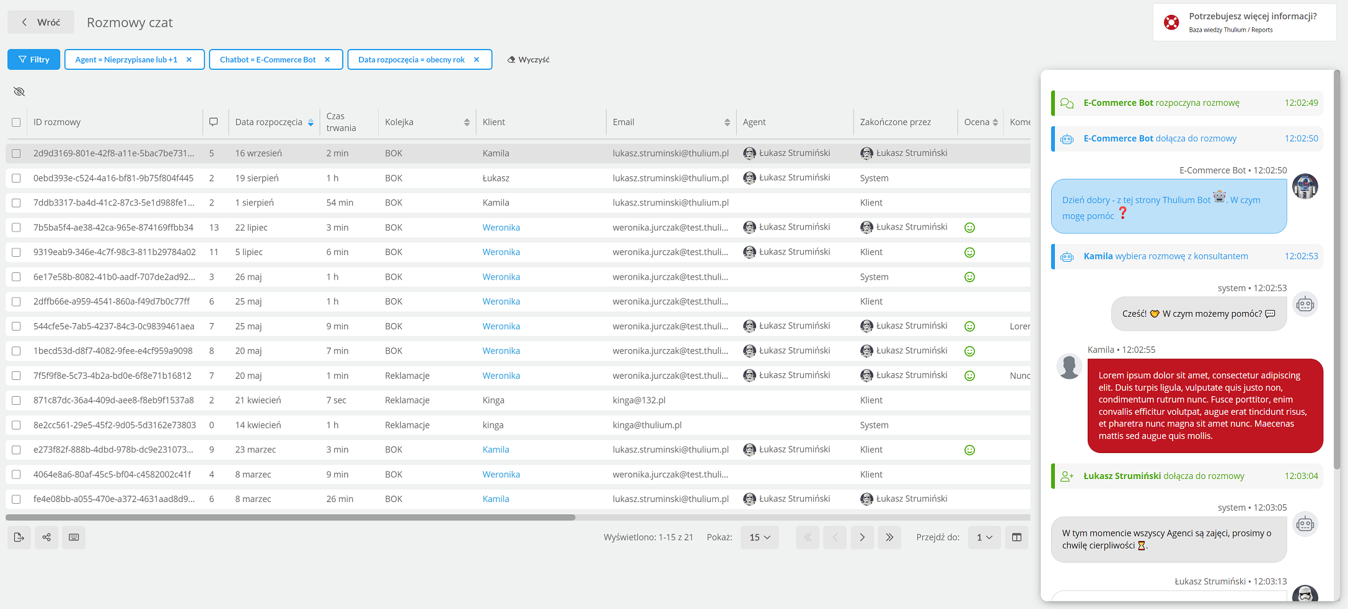Image resolution: width=1348 pixels, height=609 pixels.
Task: Click agent avatar in row 0ebd393e
Action: [x=749, y=178]
